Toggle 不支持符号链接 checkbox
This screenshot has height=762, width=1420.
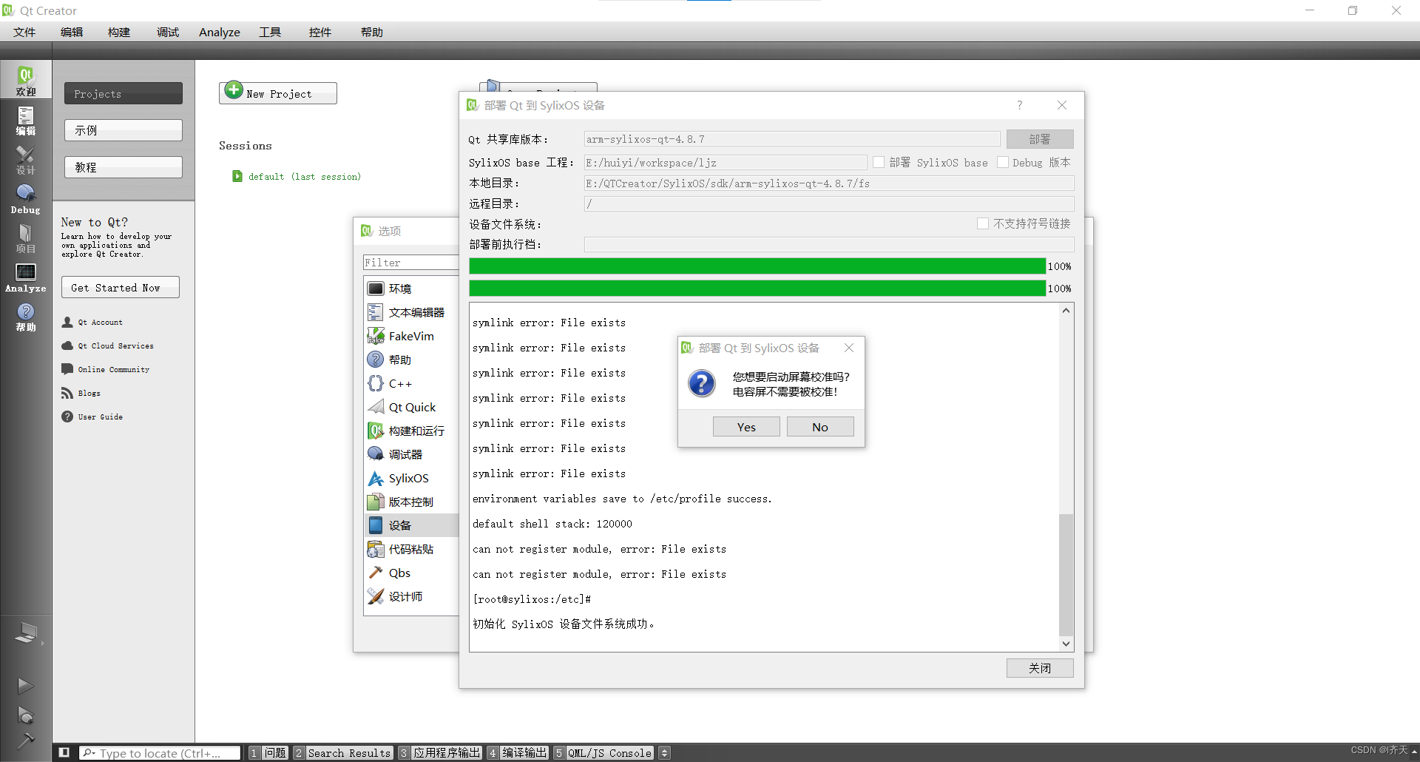983,223
